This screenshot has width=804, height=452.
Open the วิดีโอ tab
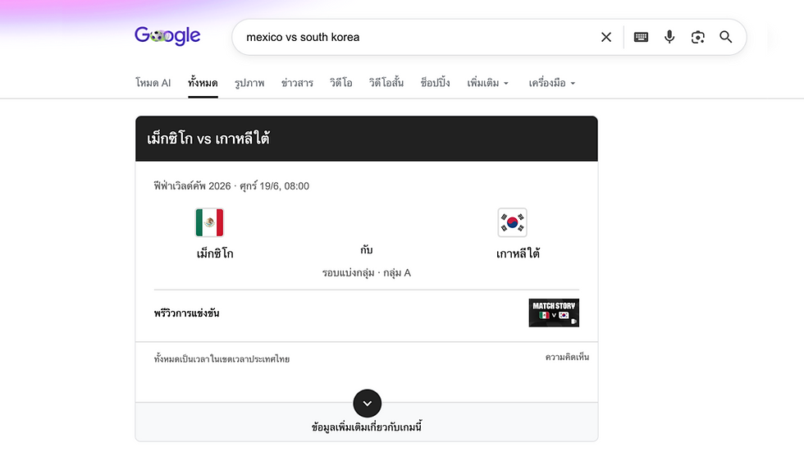tap(341, 83)
